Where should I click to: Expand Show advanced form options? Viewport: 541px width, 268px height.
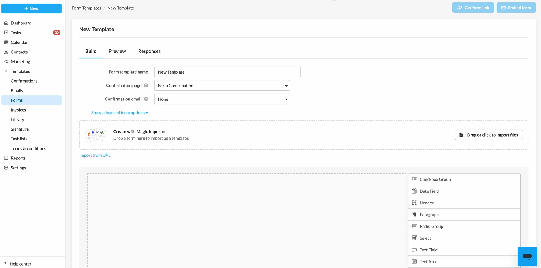(x=119, y=113)
